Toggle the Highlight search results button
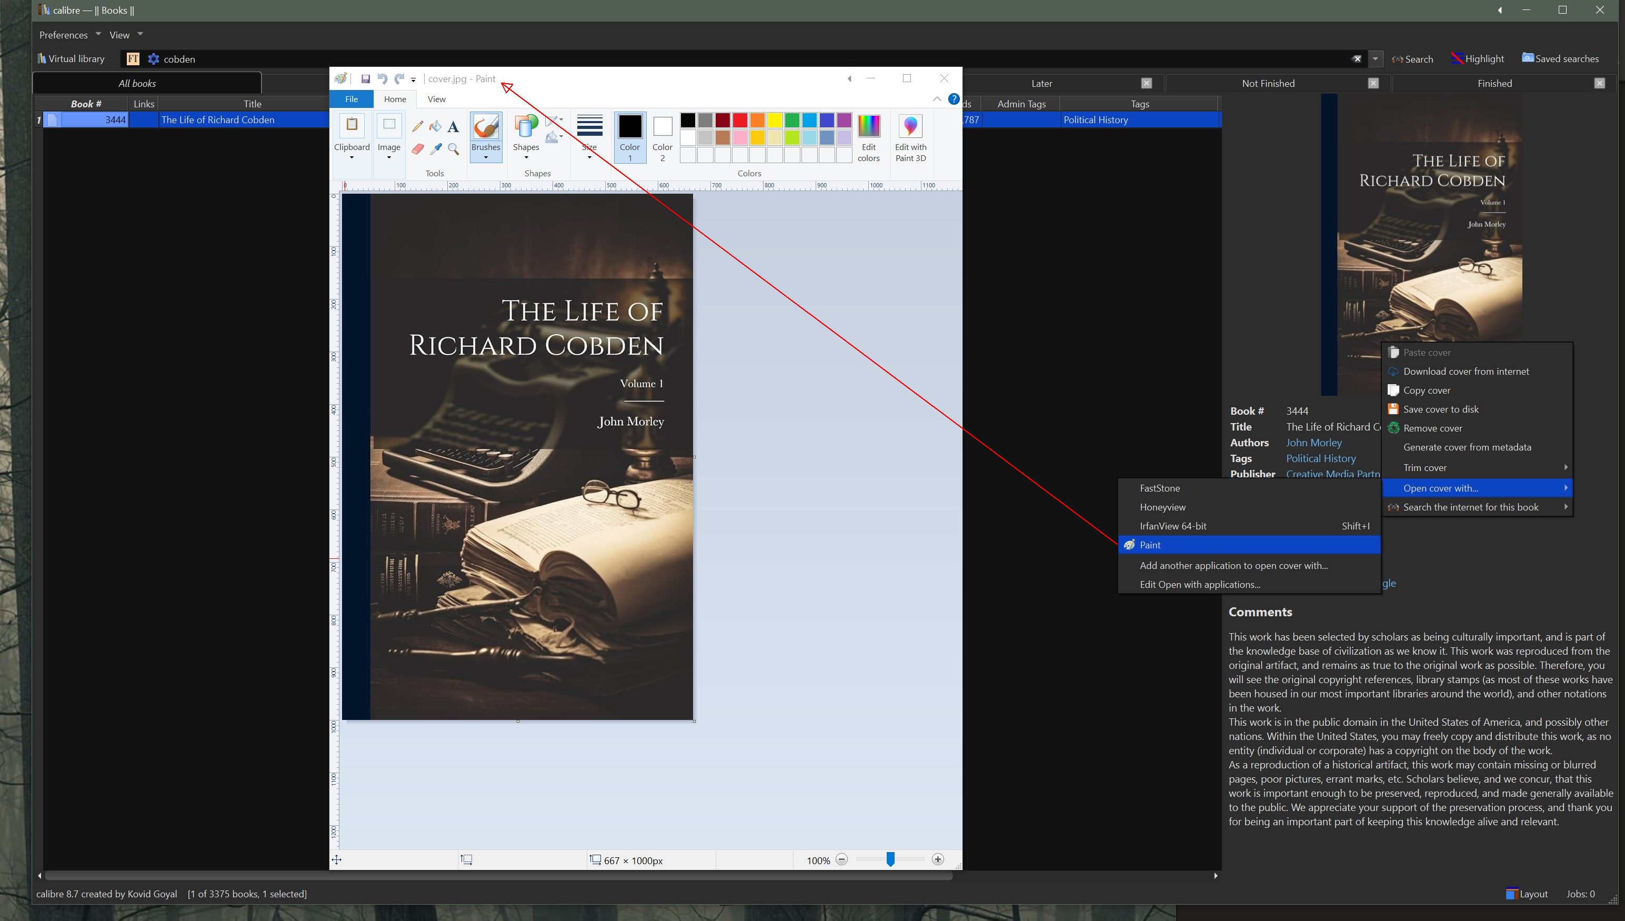 [x=1477, y=59]
